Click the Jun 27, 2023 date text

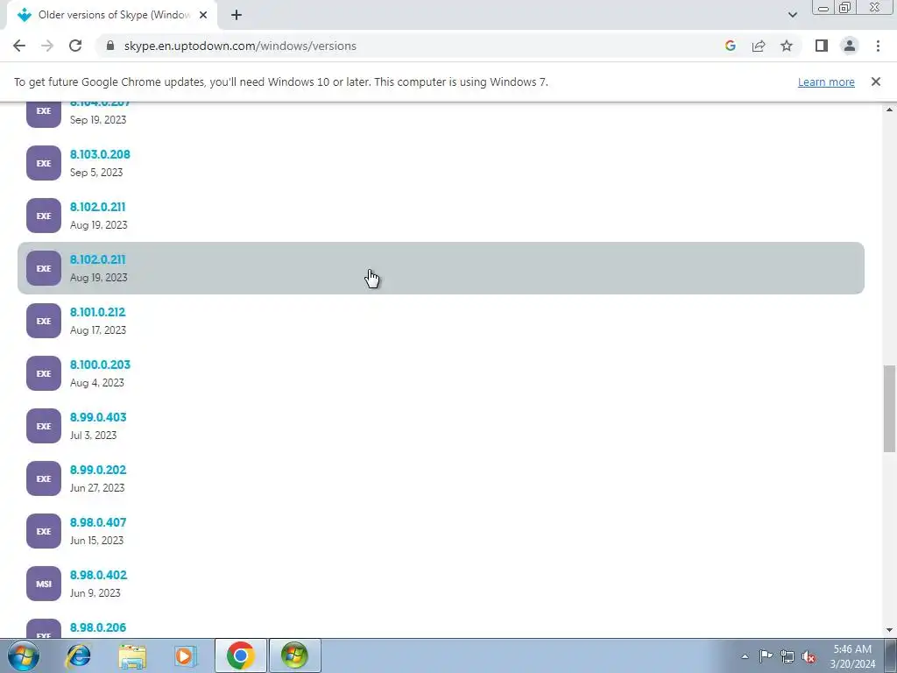(x=97, y=488)
